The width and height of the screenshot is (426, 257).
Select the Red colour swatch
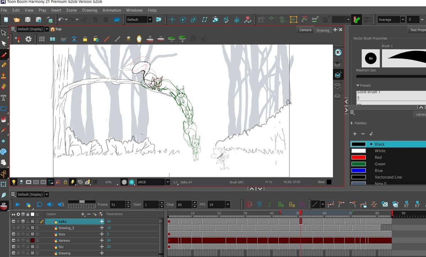coord(359,157)
